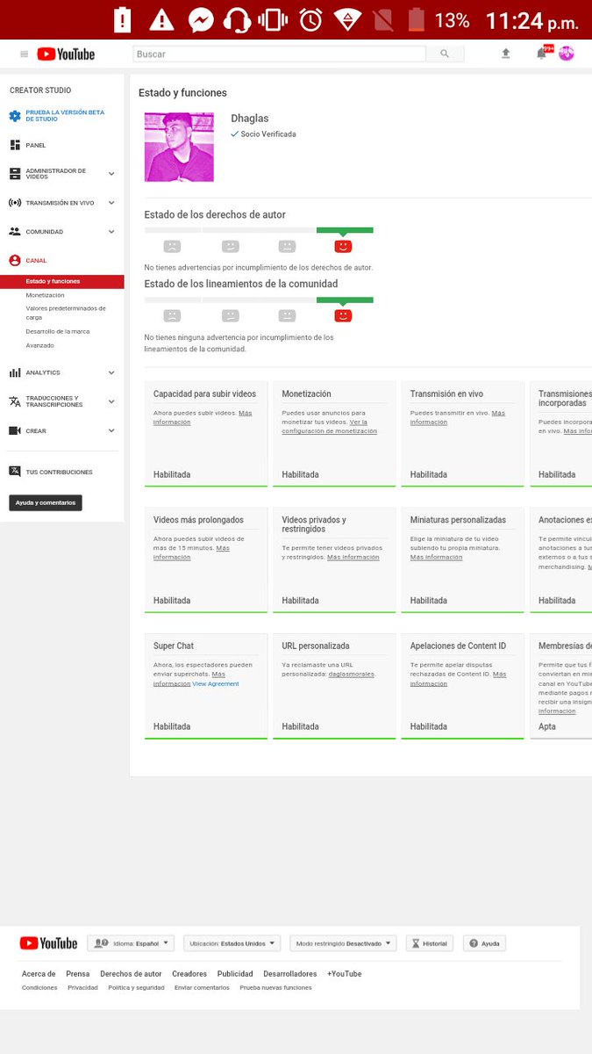Click red smiley under lineamientos de la comunidad

tap(343, 315)
